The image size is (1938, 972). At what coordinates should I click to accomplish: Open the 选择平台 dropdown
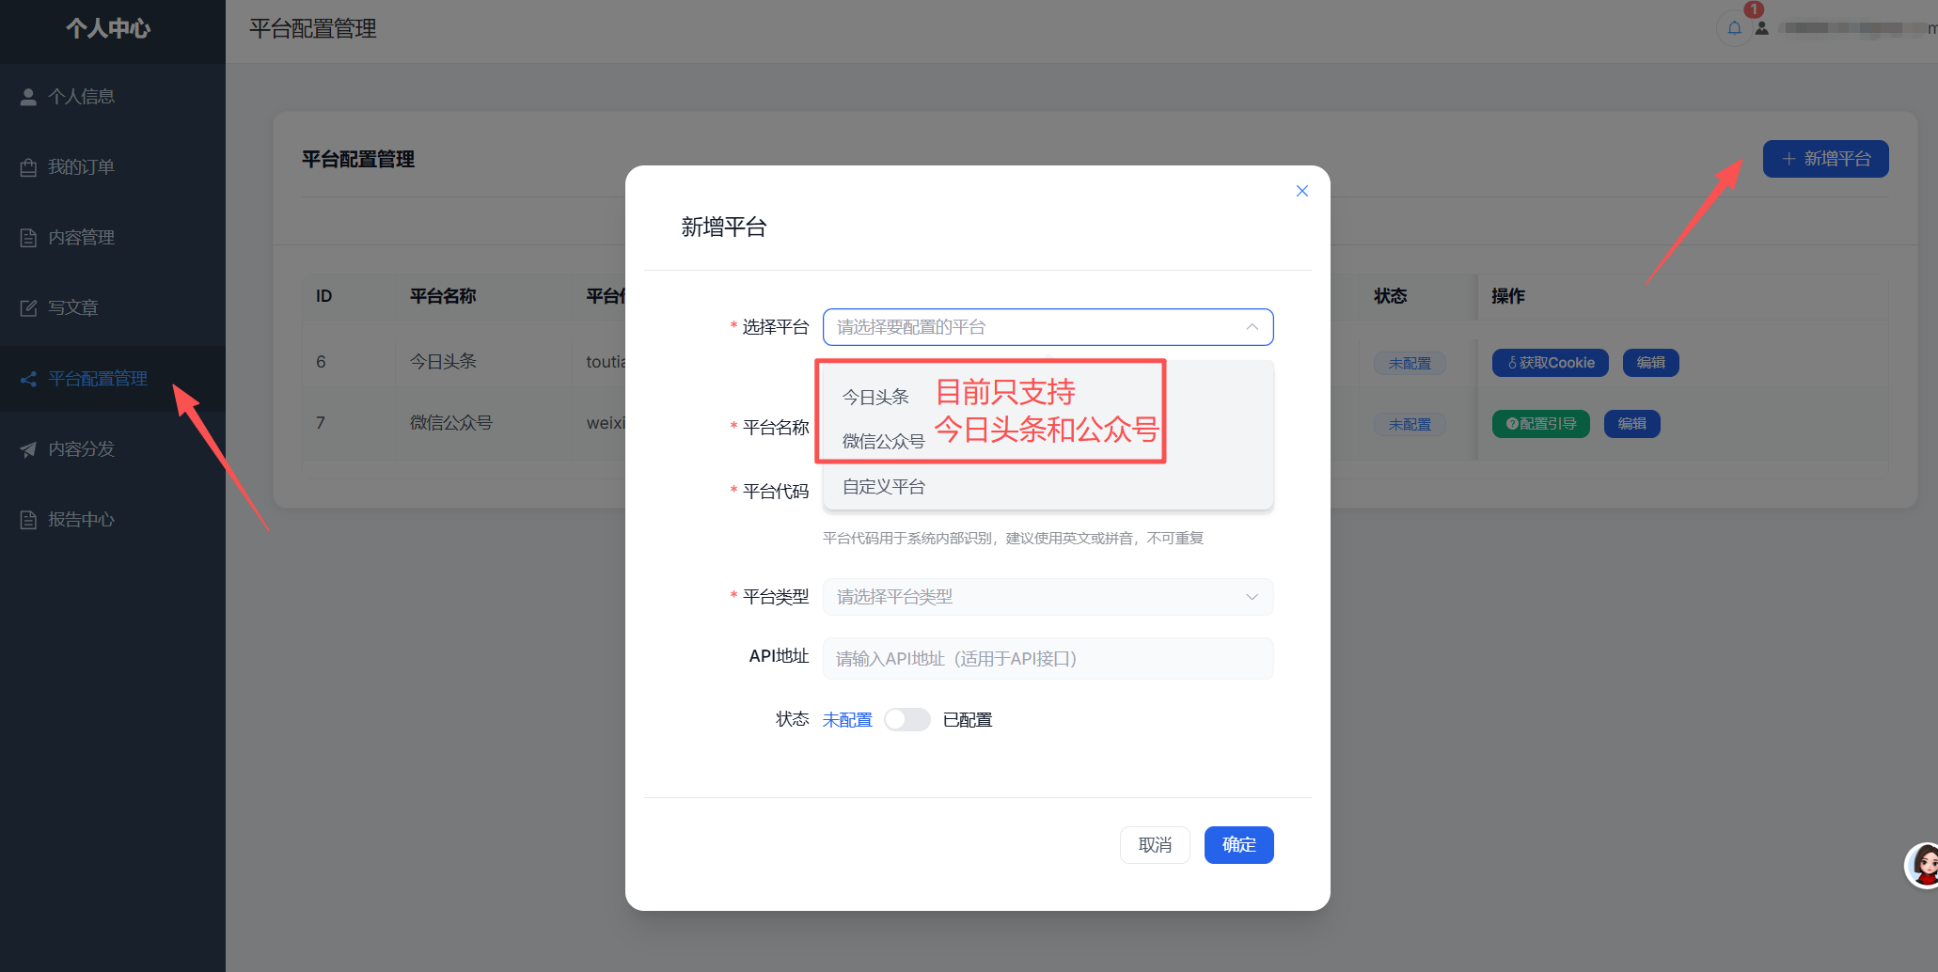click(x=1048, y=327)
